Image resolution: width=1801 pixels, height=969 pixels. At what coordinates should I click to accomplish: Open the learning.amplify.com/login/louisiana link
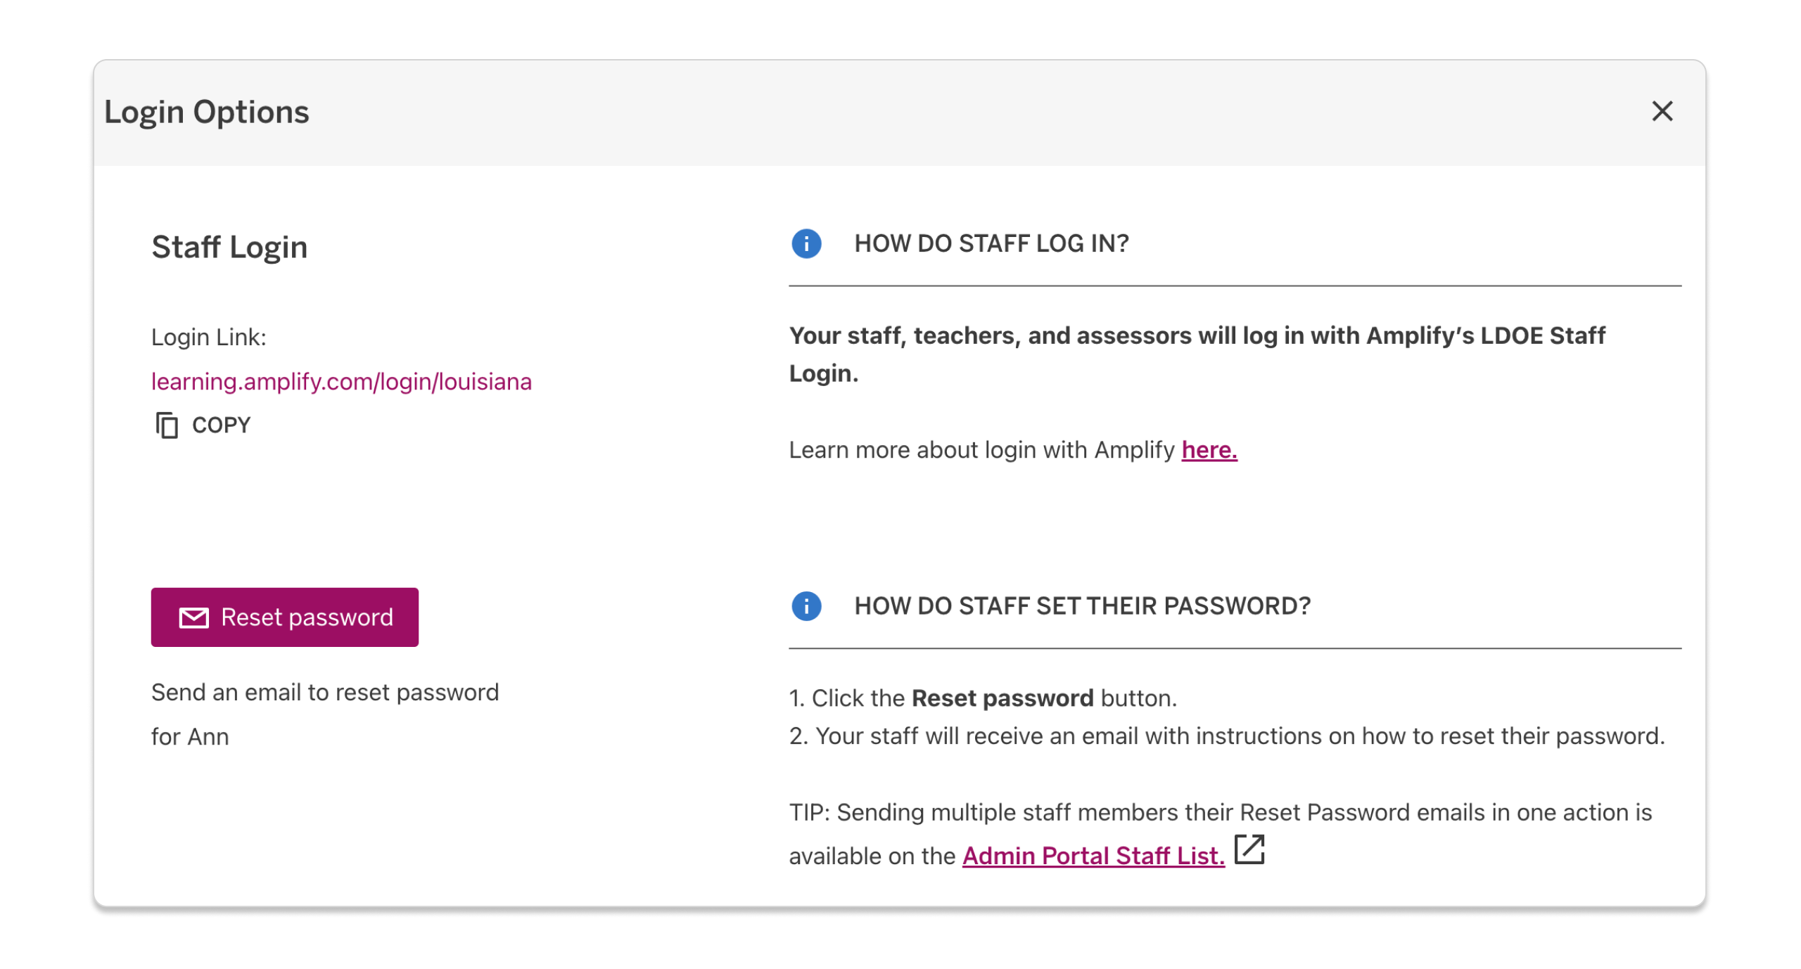tap(342, 381)
